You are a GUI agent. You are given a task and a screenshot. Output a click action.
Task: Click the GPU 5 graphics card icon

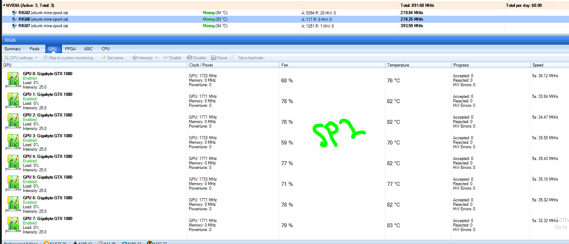point(13,184)
